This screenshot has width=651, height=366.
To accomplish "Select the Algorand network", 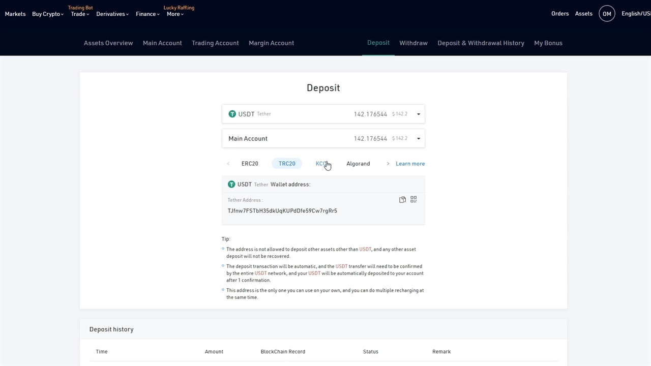I will click(x=358, y=164).
